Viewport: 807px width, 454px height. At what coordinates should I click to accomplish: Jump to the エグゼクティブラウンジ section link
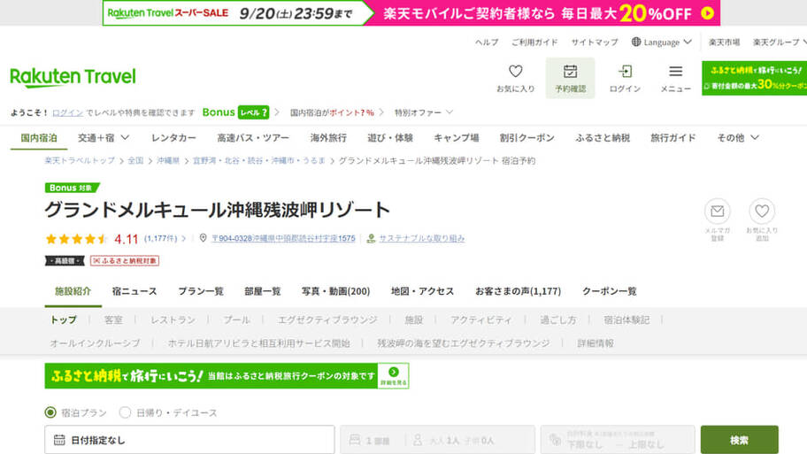coord(327,319)
